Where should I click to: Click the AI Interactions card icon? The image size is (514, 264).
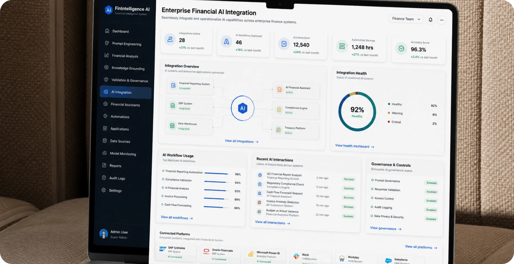(284, 44)
